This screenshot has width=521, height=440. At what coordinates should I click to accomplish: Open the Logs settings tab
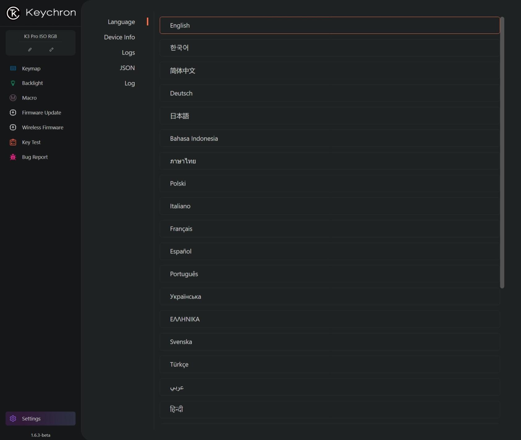pos(128,53)
